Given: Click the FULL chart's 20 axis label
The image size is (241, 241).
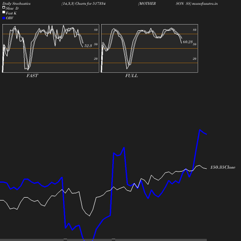Looking at the screenshot, I should 195,59.
